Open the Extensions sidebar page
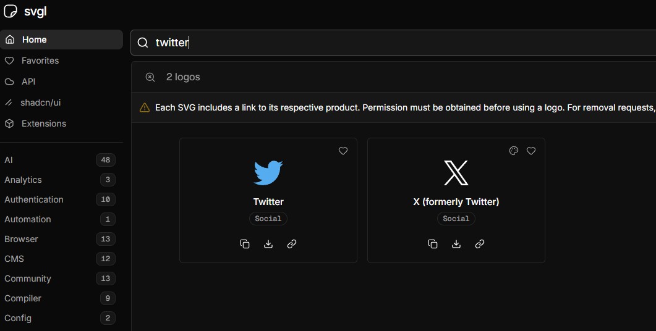The image size is (656, 331). 43,124
